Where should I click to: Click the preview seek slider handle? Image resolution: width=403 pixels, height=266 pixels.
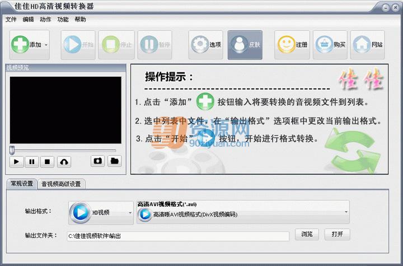(12, 150)
